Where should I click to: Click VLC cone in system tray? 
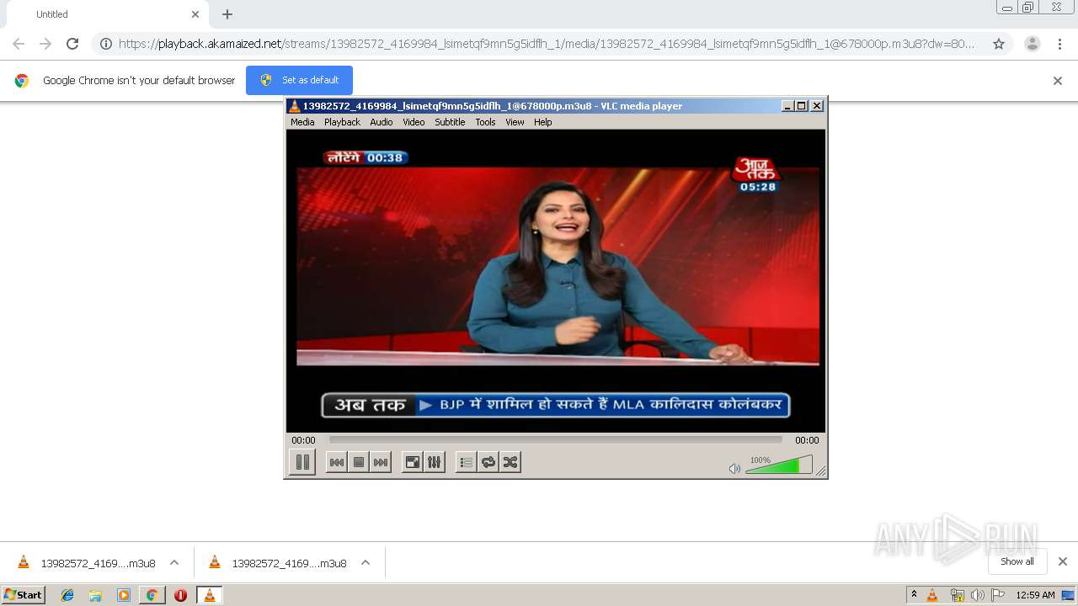point(932,595)
